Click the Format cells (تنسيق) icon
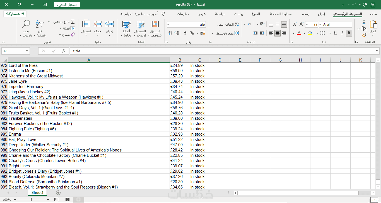Viewport: 381px width, 203px height. (x=86, y=24)
